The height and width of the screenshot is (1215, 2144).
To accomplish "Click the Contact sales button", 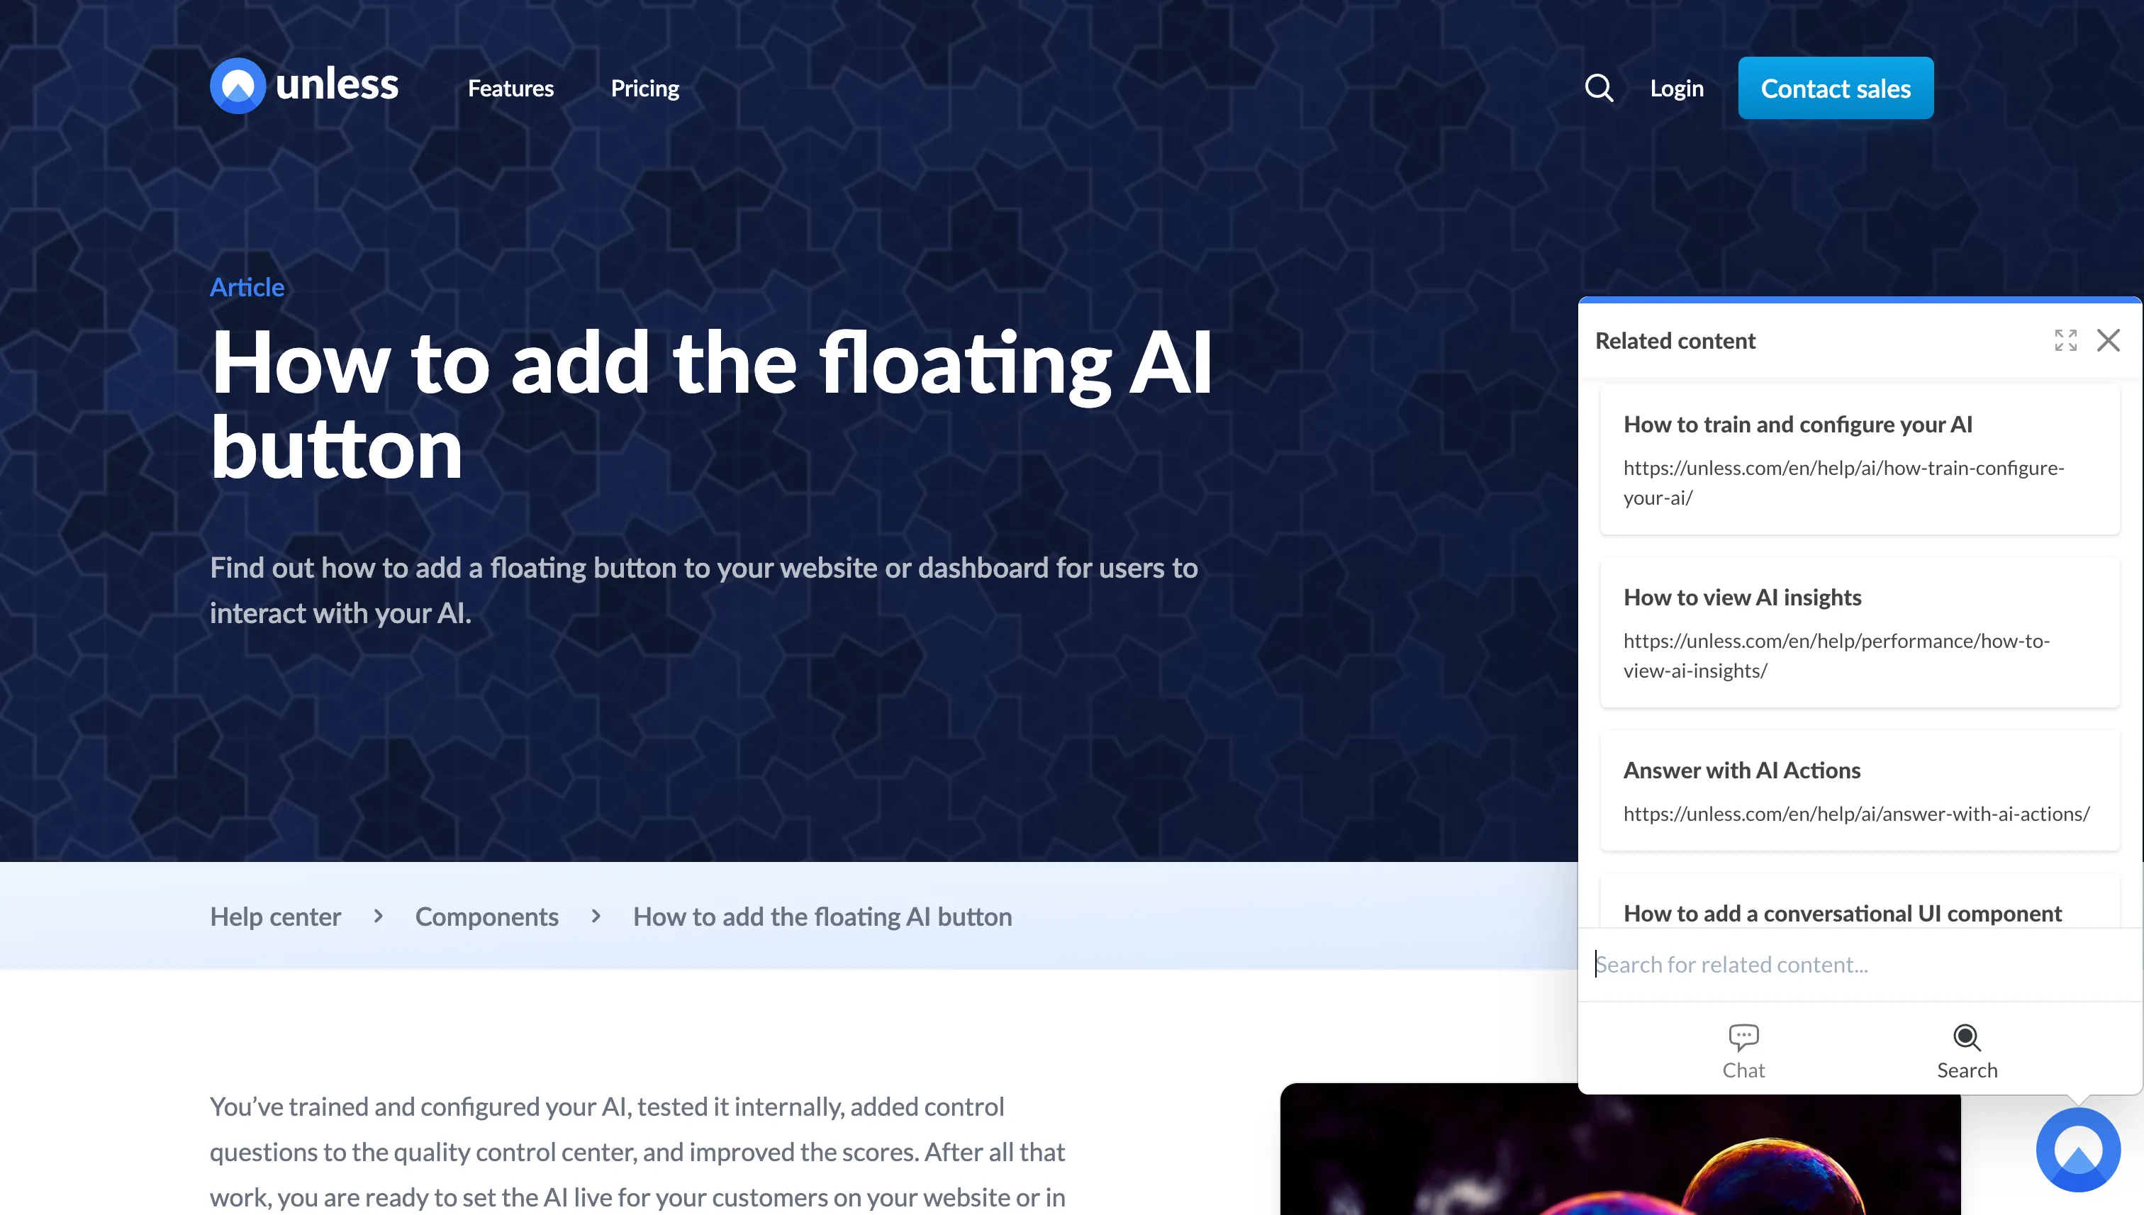I will (x=1835, y=88).
